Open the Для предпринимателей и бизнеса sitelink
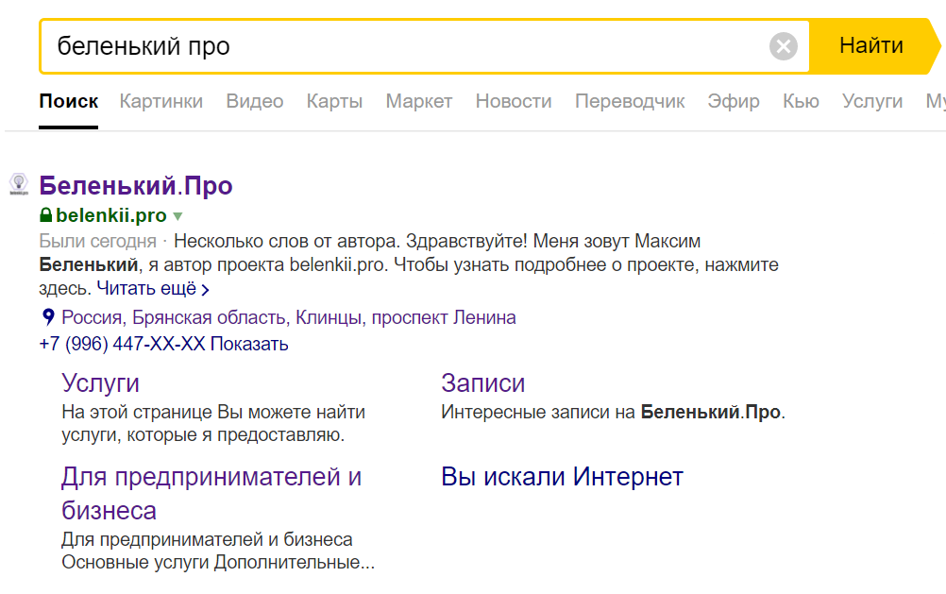The image size is (946, 594). tap(211, 494)
